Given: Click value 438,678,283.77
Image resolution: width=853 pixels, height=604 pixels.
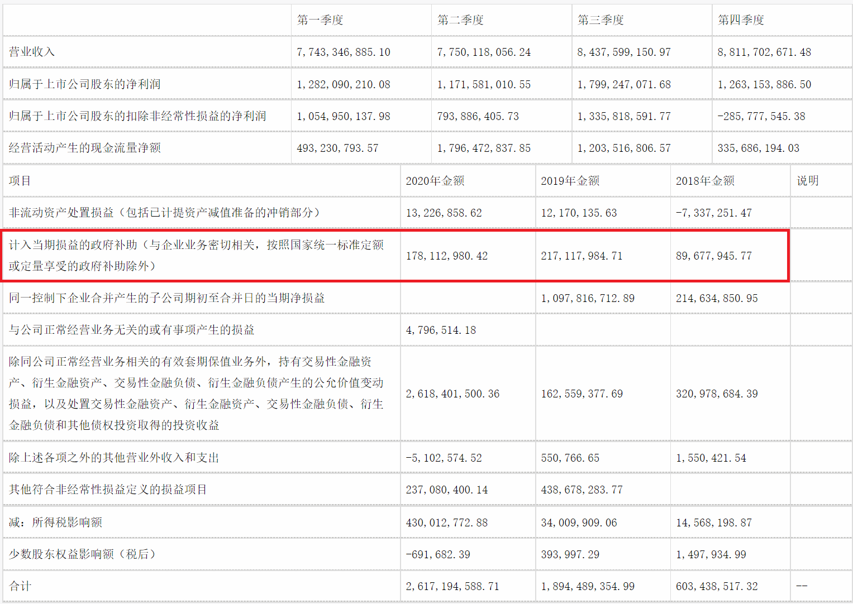Looking at the screenshot, I should [x=582, y=490].
